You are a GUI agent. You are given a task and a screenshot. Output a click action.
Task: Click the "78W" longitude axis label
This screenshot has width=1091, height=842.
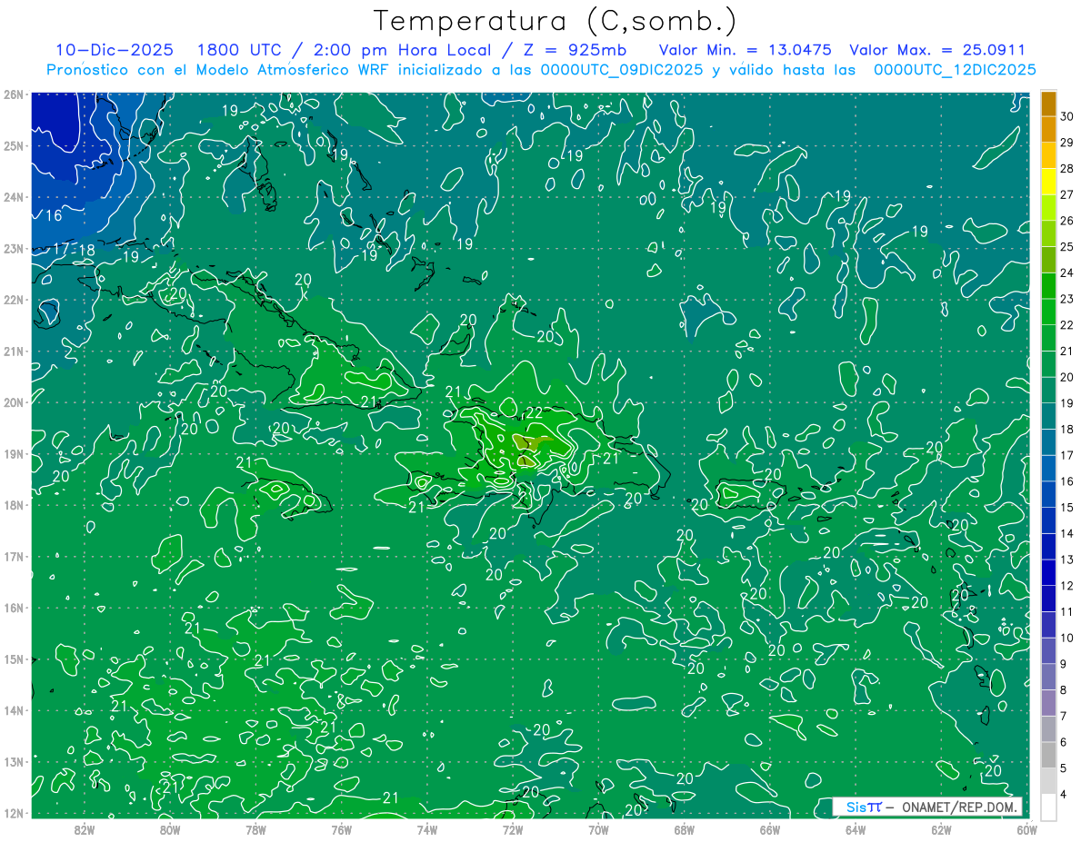[255, 829]
